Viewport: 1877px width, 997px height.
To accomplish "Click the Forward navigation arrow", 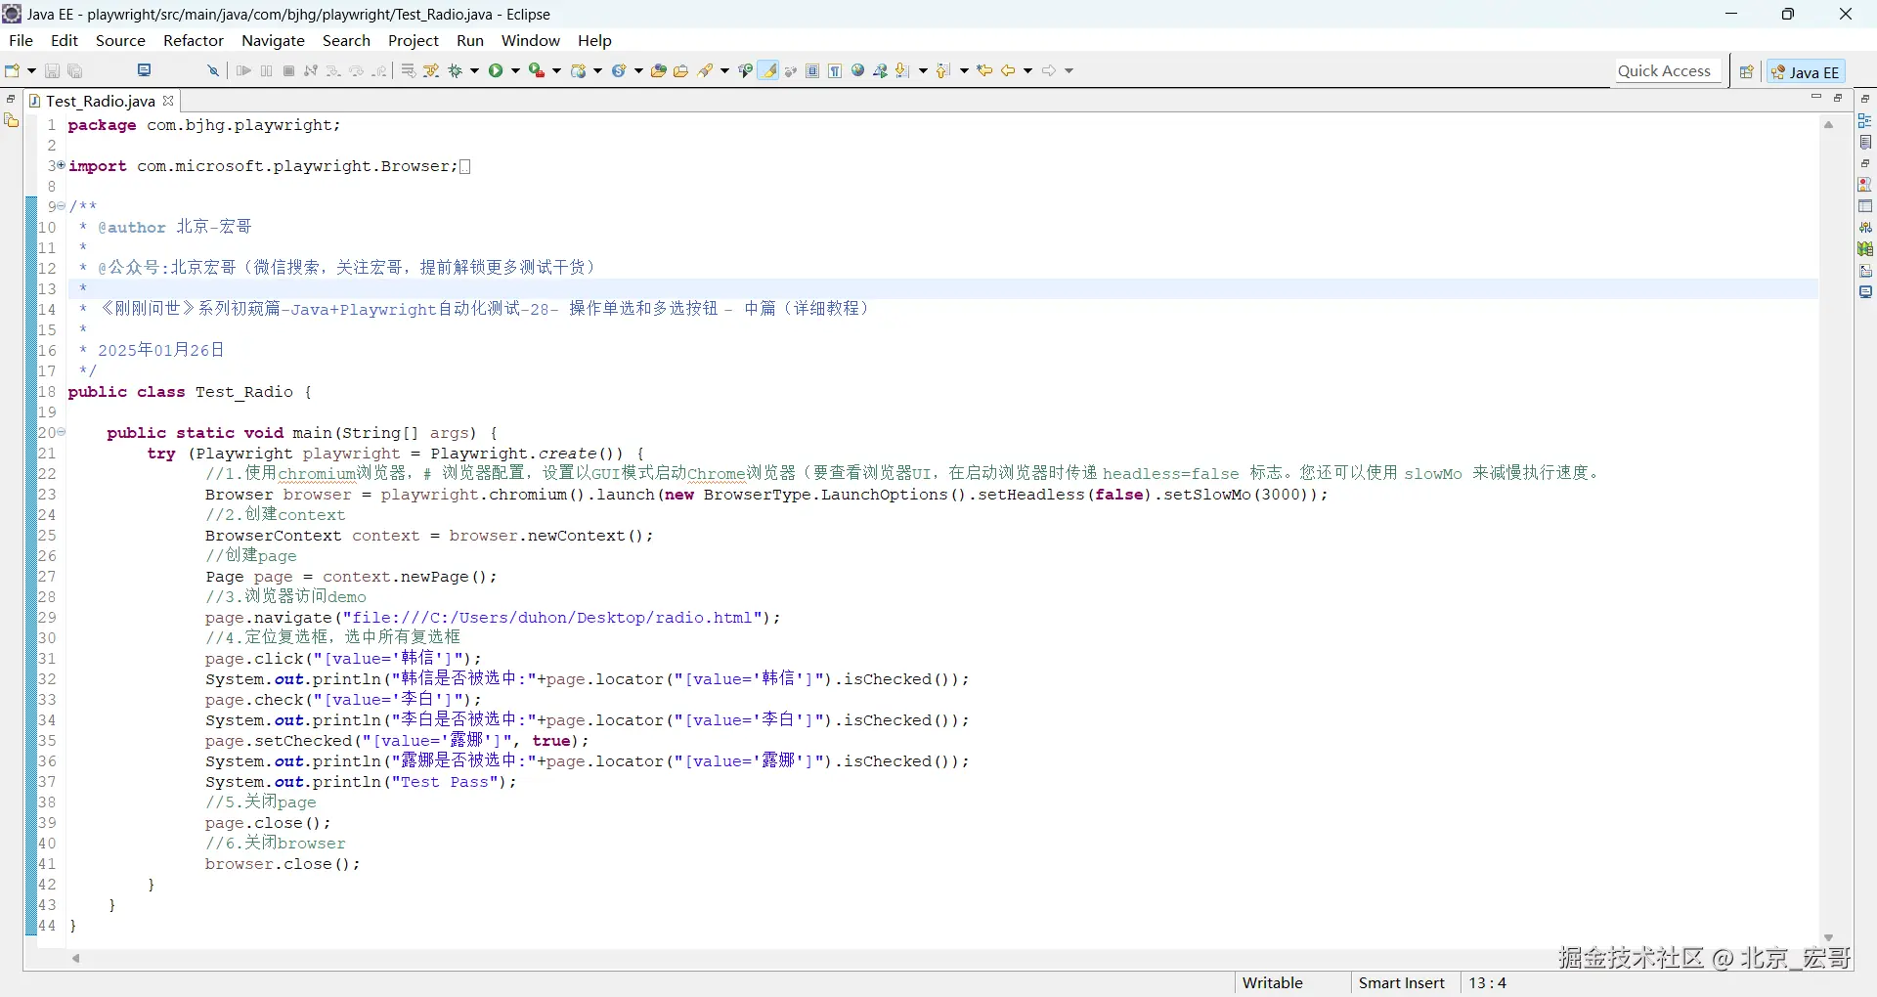I will (x=1049, y=70).
